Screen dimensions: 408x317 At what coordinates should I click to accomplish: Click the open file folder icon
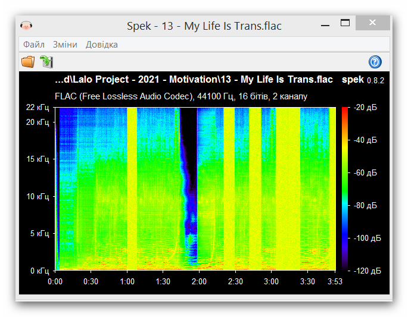click(28, 62)
